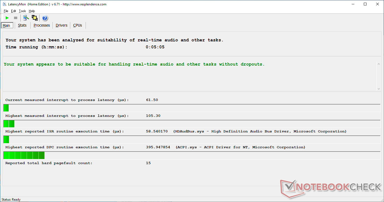The image size is (384, 202).
Task: Click the highest latency value 105.30
Action: (x=153, y=116)
